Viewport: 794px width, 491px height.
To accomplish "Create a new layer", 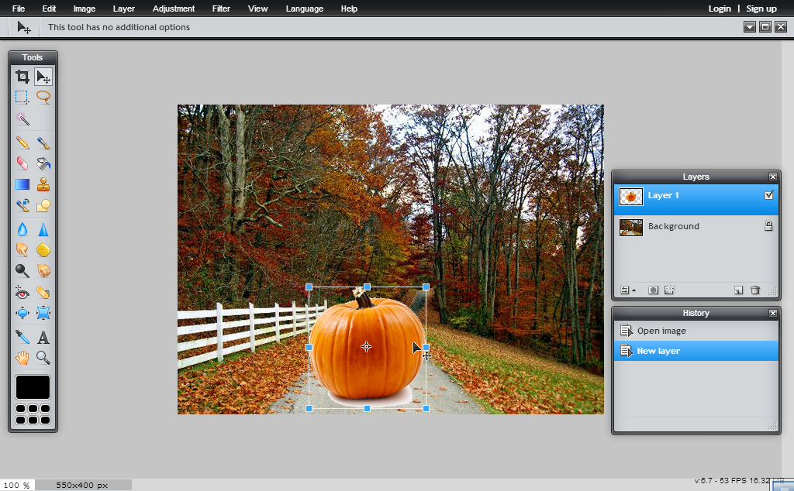I will point(738,290).
